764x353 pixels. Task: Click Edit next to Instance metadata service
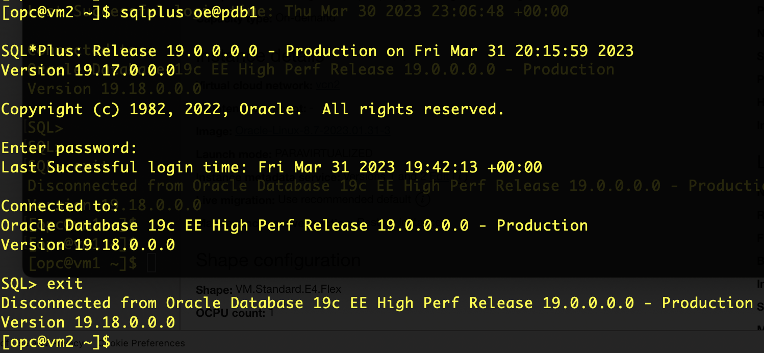440,176
